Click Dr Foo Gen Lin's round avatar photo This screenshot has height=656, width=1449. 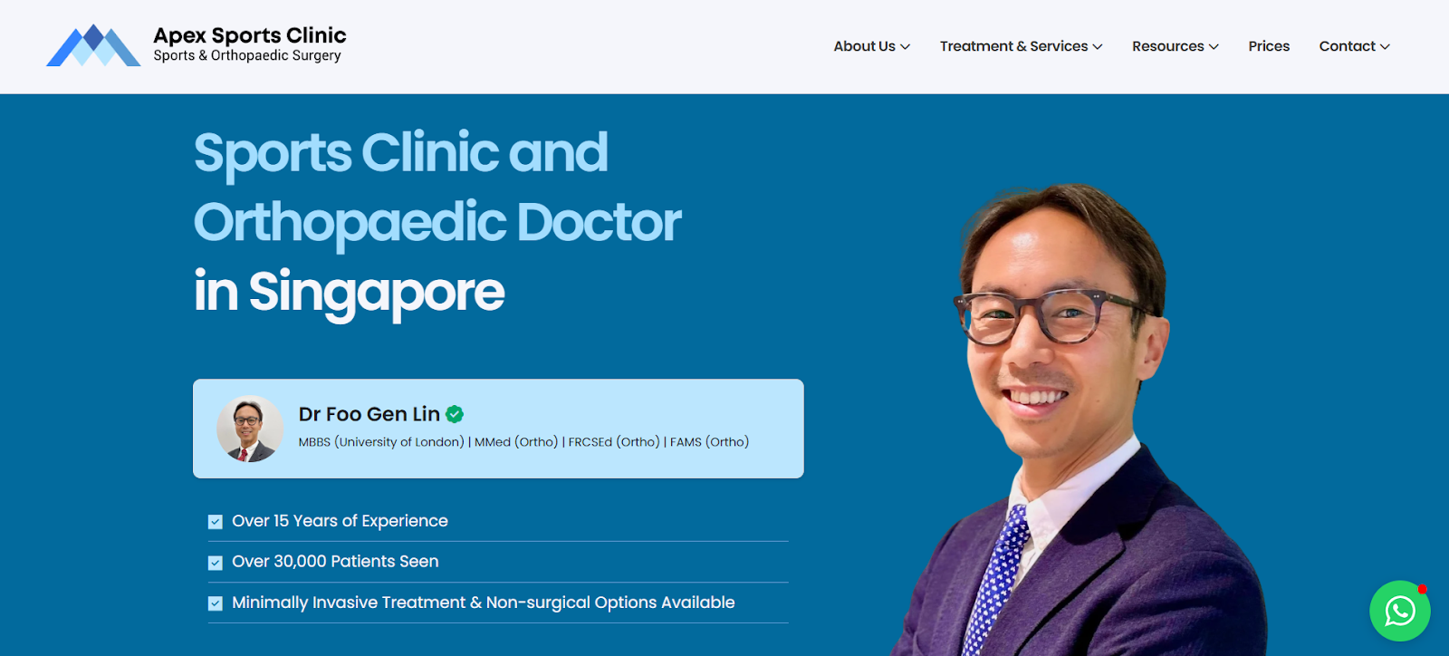coord(250,429)
